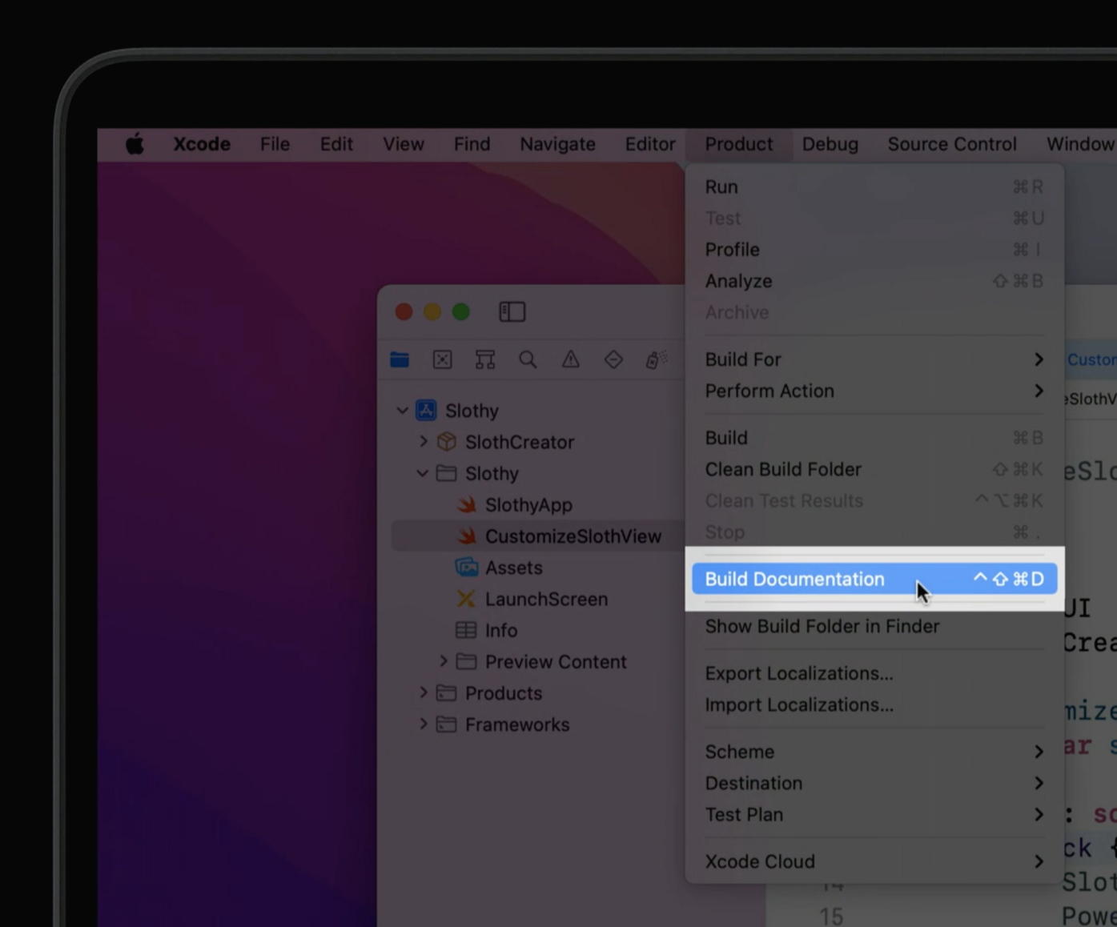Open the Symbol navigator icon

[x=485, y=360]
